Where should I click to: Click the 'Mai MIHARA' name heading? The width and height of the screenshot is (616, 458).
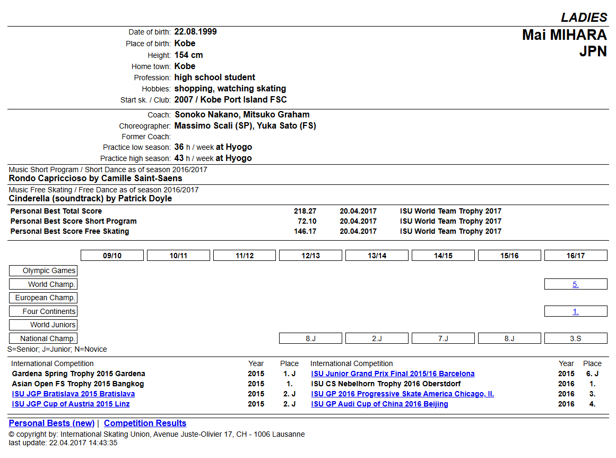565,35
